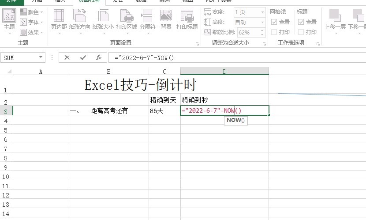
Task: Toggle Gridlines Print (打印) checkbox
Action: 274,32
